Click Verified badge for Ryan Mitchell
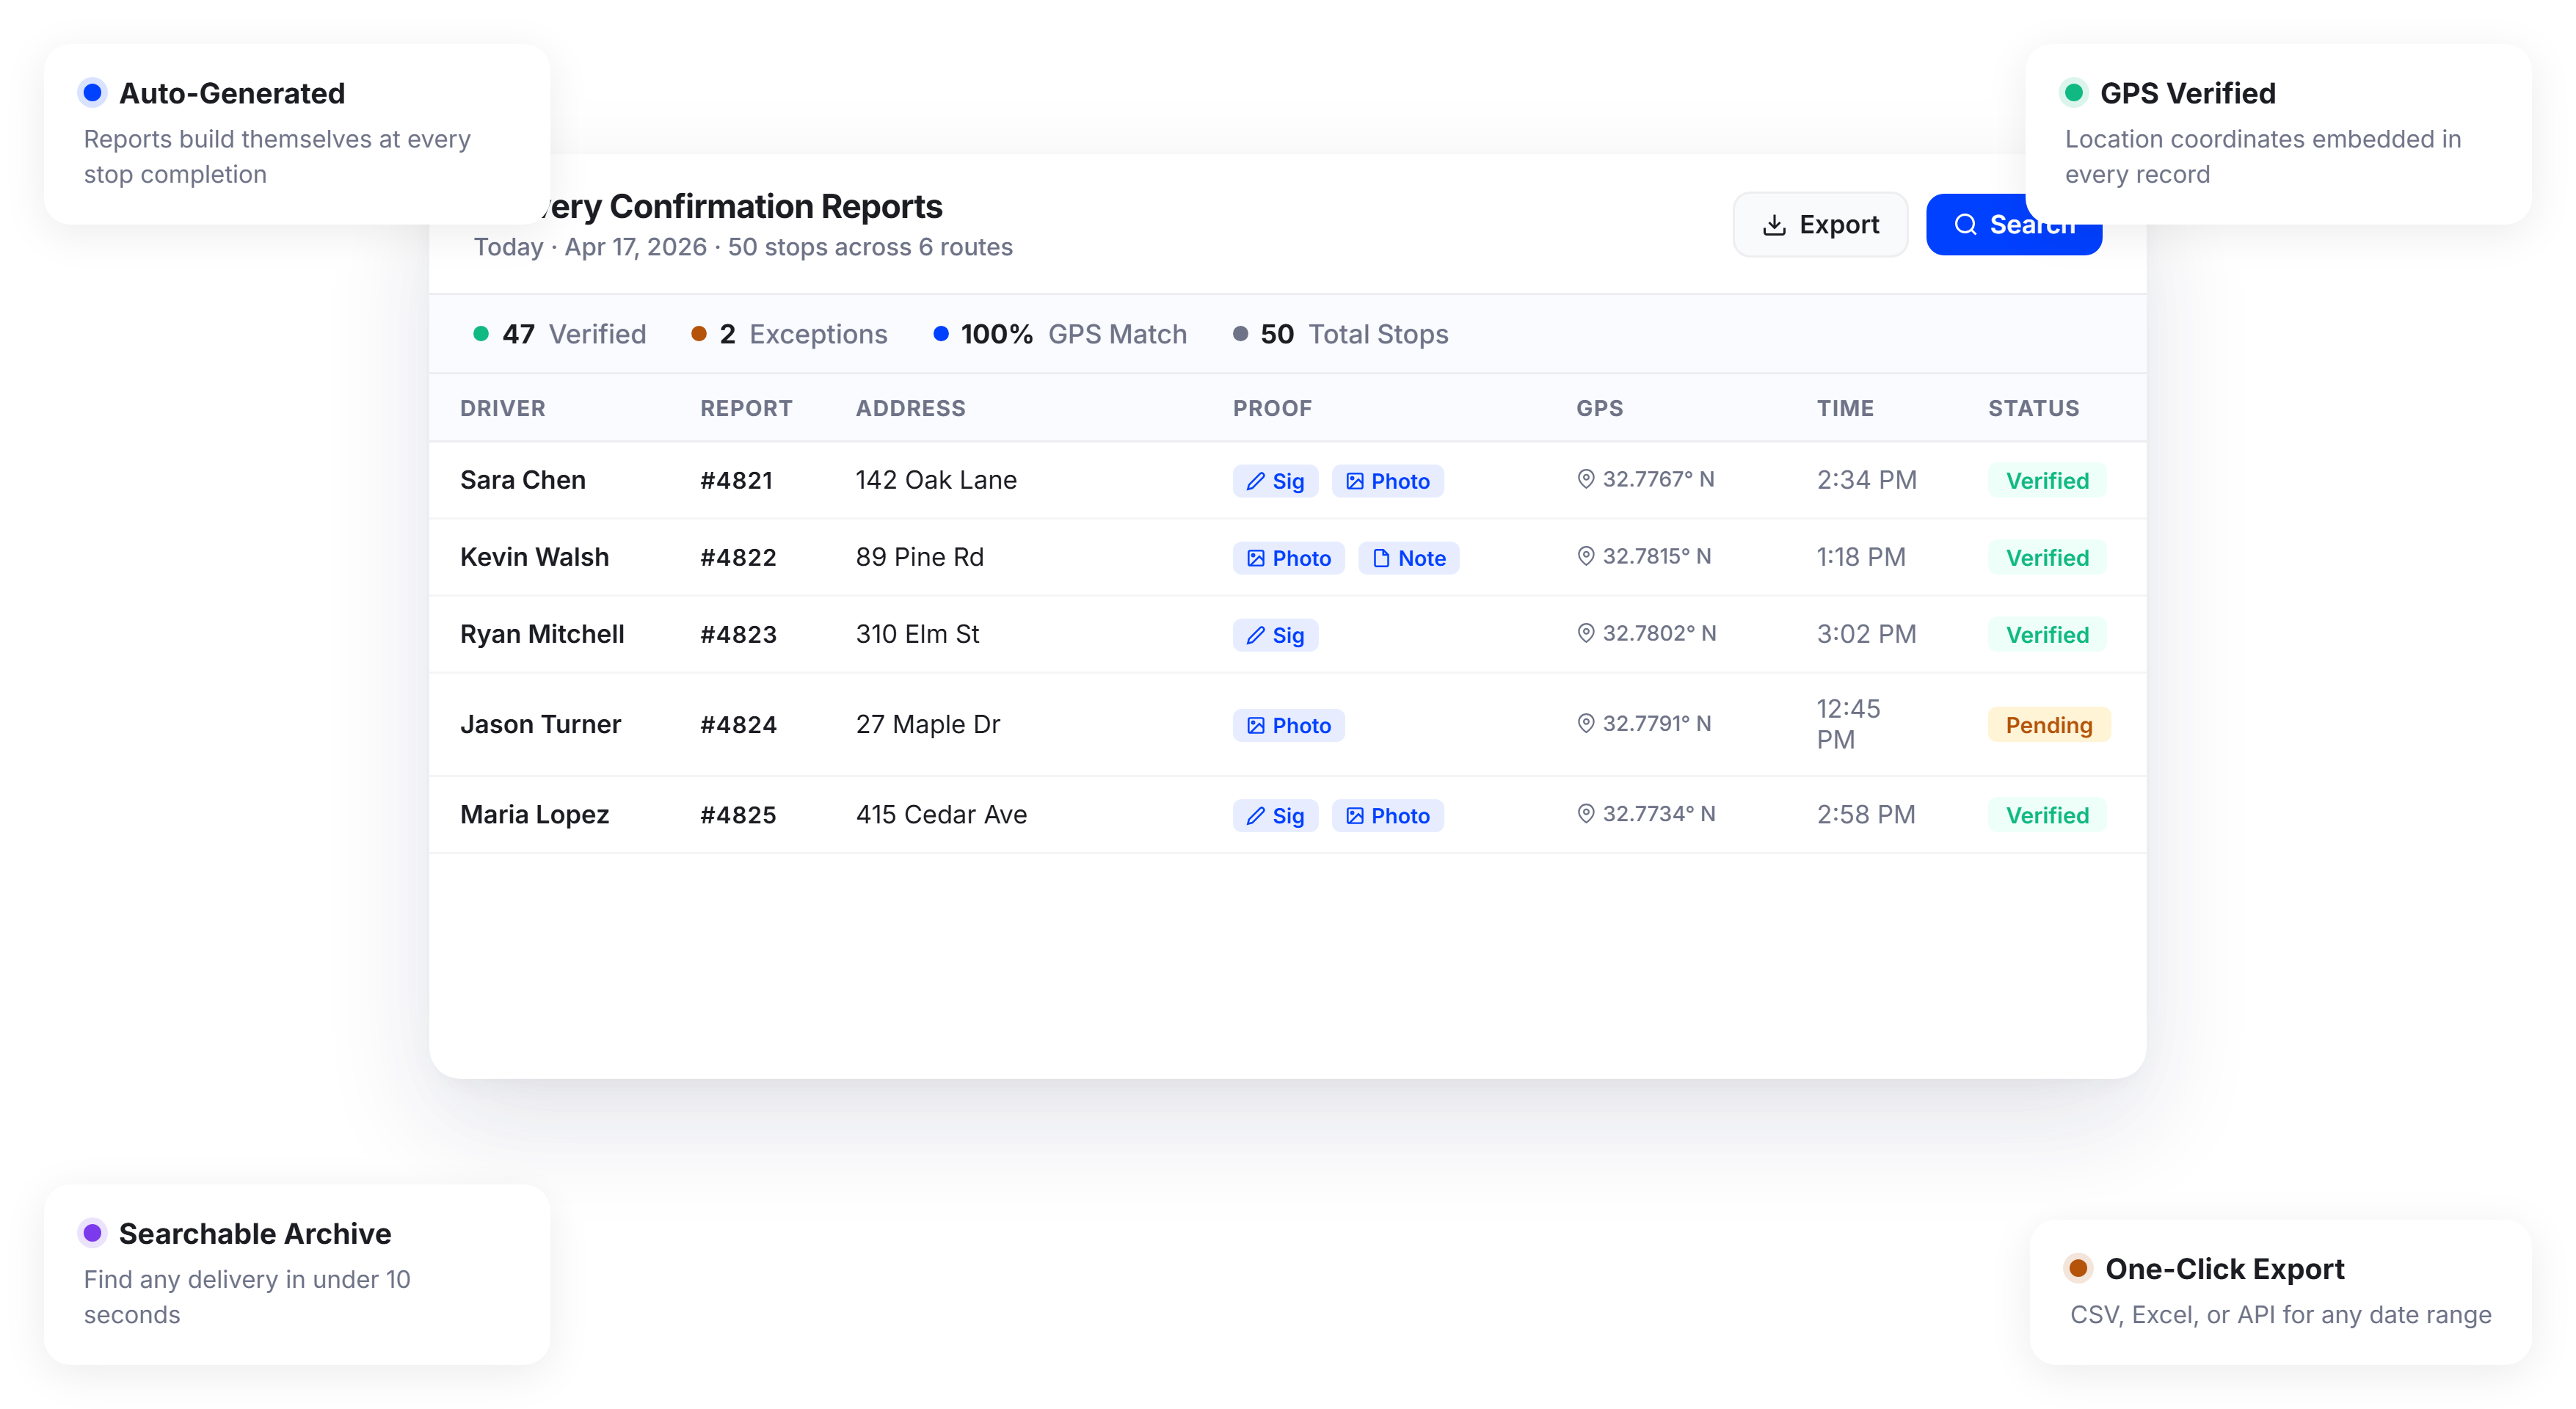Viewport: 2576px width, 1409px height. point(2047,635)
